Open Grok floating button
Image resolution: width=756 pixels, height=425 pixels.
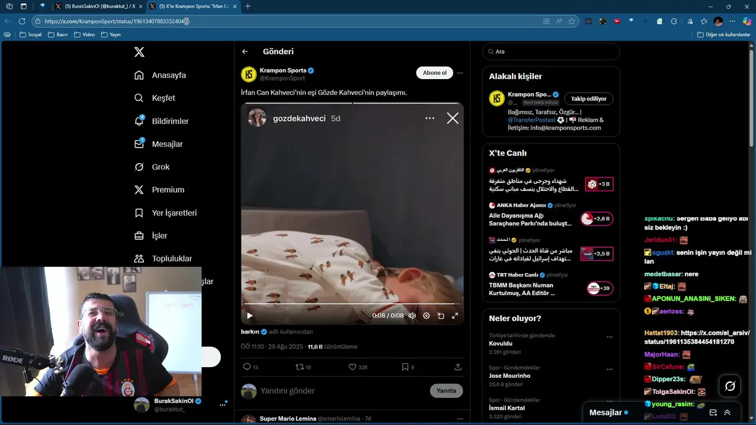coord(730,386)
